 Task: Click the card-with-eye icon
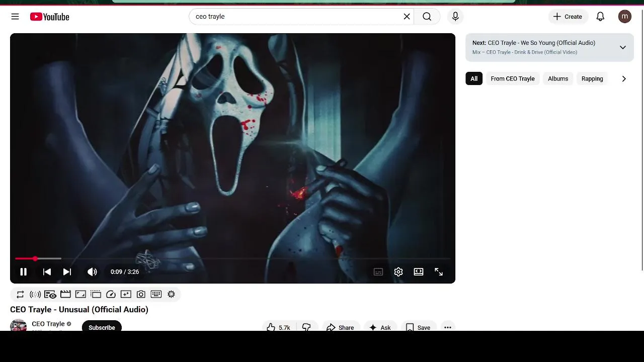(x=50, y=294)
